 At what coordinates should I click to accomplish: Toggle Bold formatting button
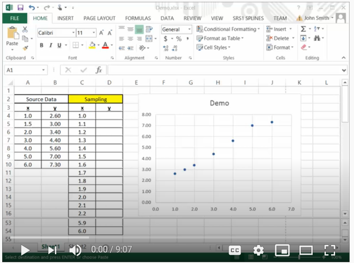[x=42, y=46]
